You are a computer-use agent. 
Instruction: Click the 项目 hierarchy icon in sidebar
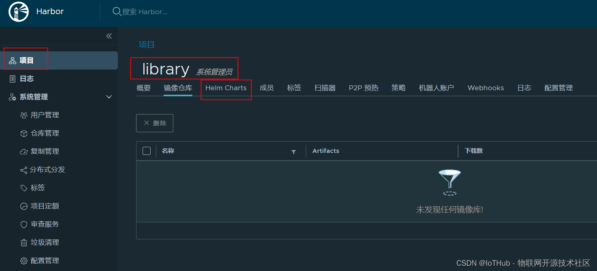[13, 61]
